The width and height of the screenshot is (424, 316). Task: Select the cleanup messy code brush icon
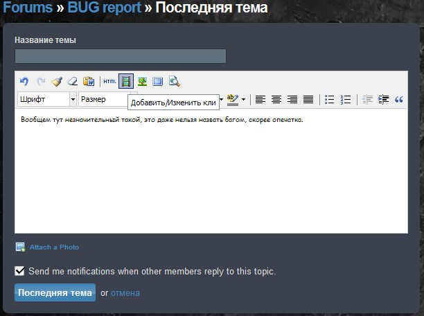point(57,81)
